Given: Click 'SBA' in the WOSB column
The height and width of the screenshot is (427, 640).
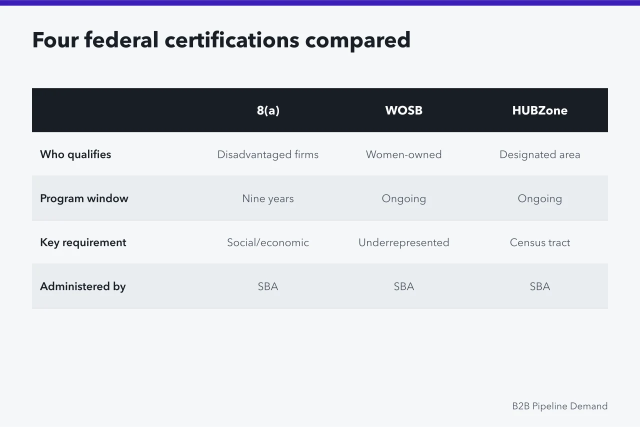Looking at the screenshot, I should pyautogui.click(x=404, y=286).
